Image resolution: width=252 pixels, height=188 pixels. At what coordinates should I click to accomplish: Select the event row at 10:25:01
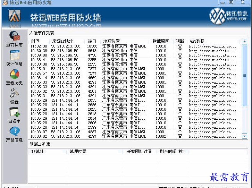[133, 69]
